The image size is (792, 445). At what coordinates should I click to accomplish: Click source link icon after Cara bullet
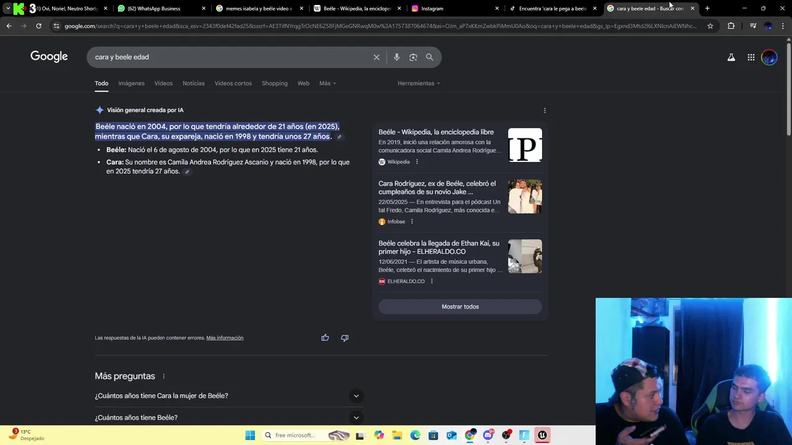click(x=187, y=172)
